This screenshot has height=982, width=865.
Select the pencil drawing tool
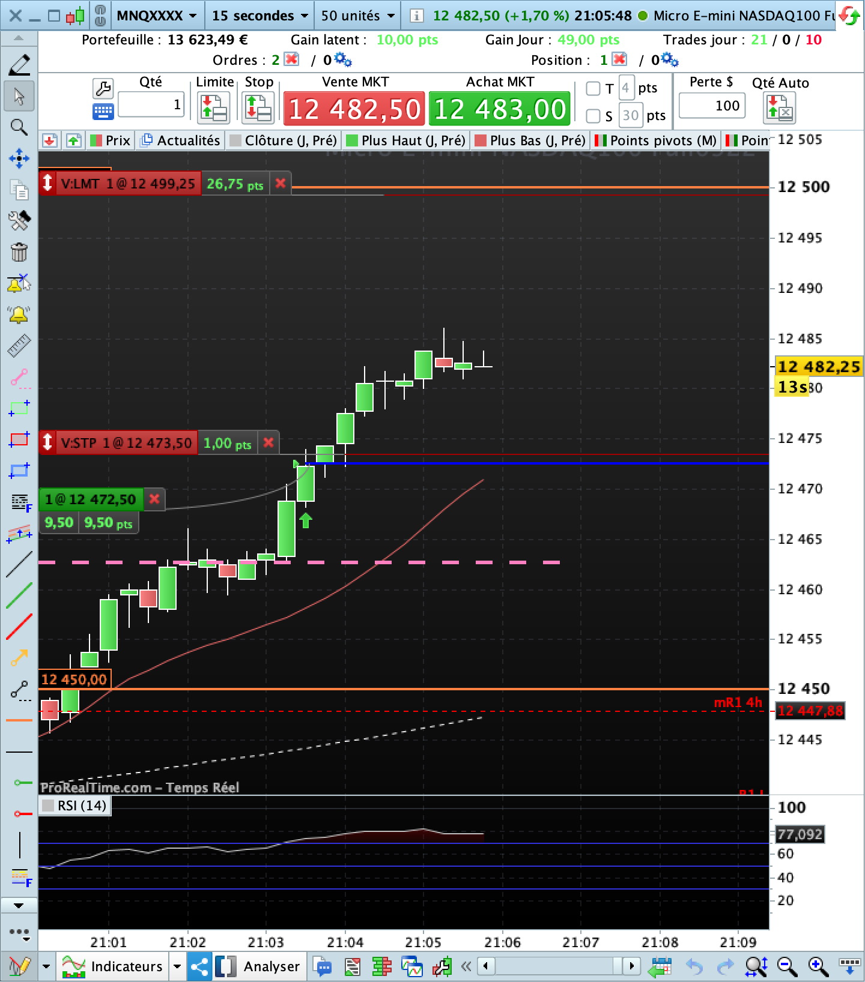pos(19,65)
